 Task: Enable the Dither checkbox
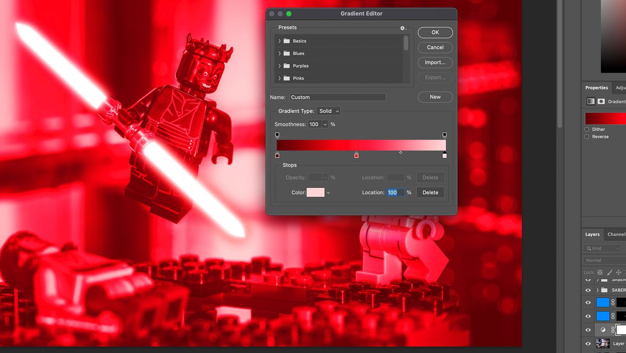coord(586,129)
